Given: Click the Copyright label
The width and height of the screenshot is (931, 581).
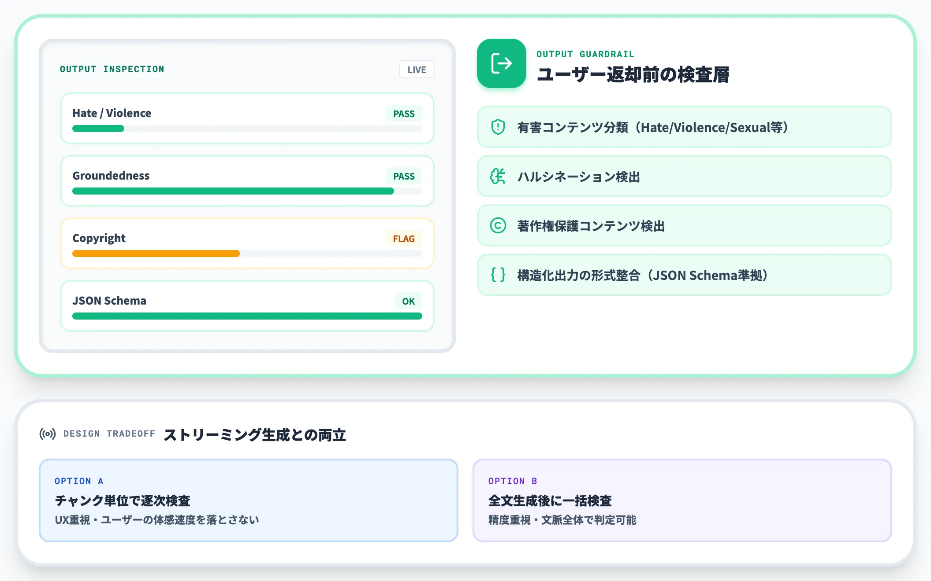Looking at the screenshot, I should click(99, 238).
